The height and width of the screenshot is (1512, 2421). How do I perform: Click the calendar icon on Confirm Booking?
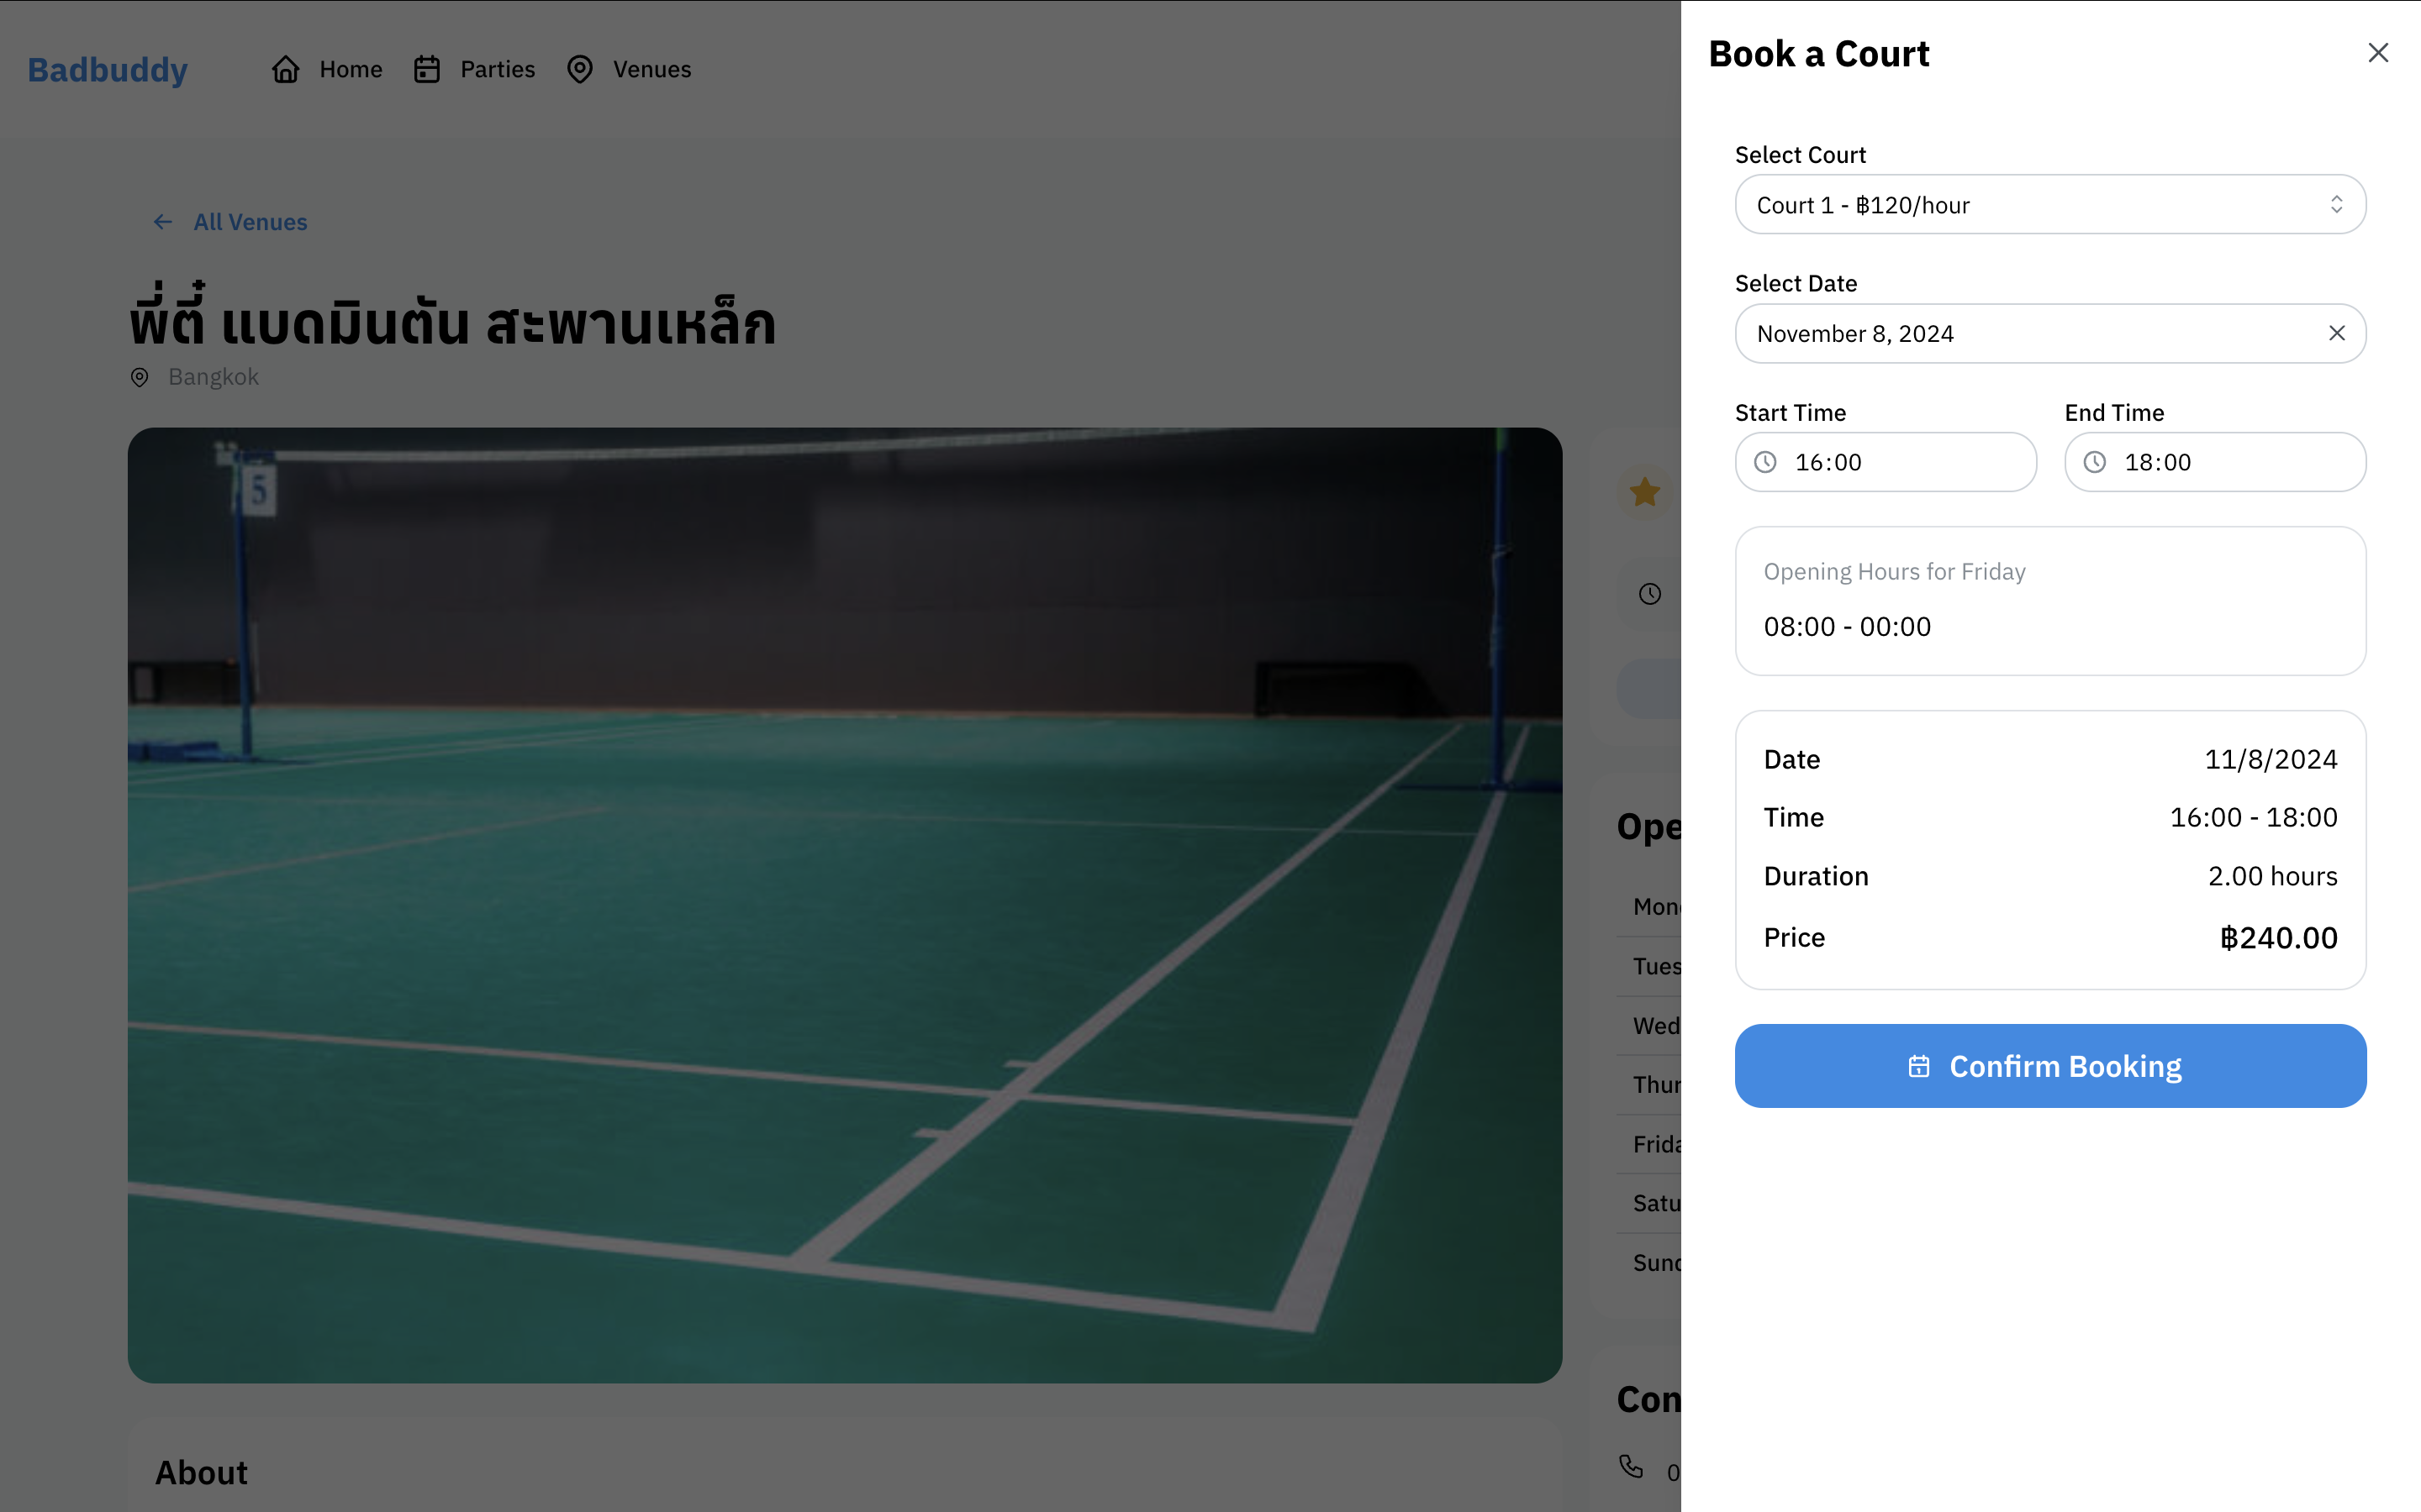[x=1919, y=1066]
